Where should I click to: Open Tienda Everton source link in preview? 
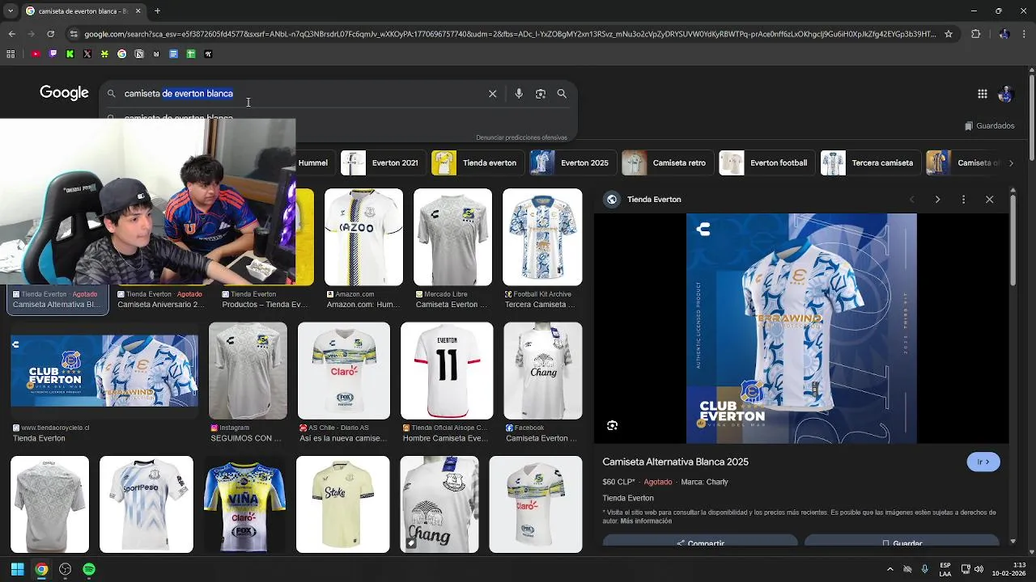click(646, 199)
